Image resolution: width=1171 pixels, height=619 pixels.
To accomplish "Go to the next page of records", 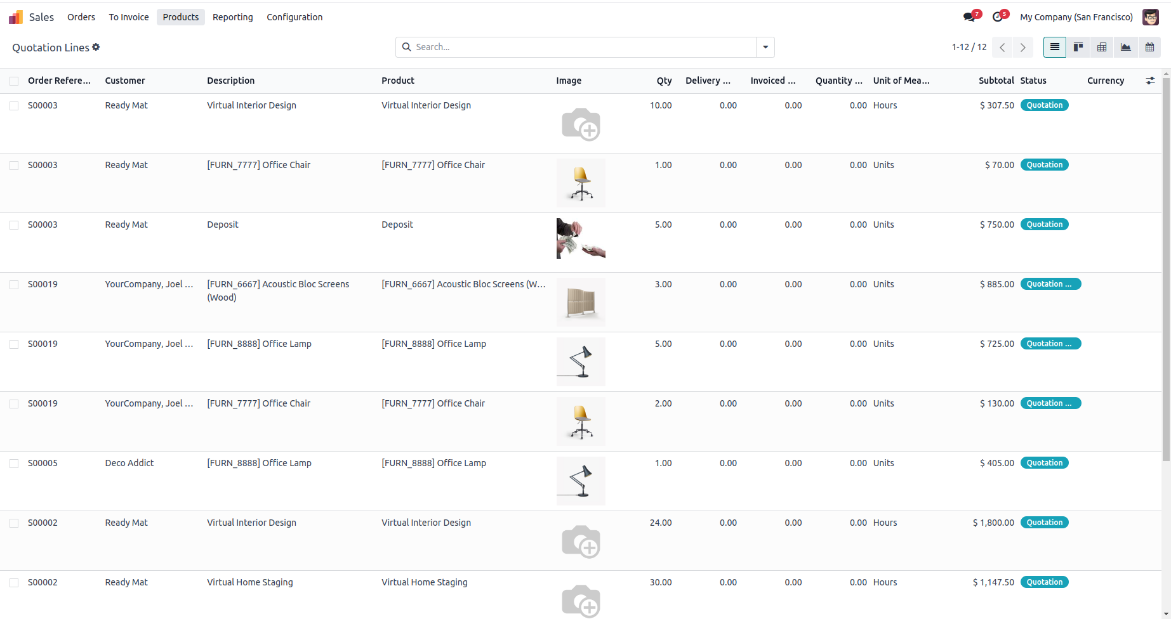I will pyautogui.click(x=1022, y=47).
